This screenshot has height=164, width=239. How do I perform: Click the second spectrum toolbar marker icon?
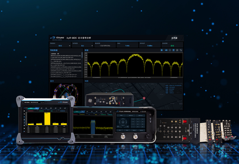166,50
